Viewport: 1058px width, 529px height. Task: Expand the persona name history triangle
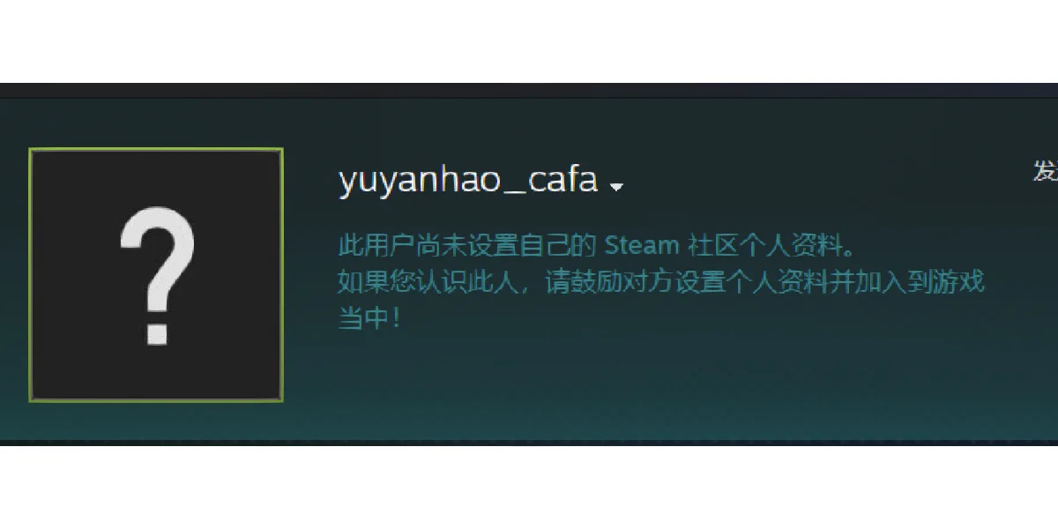point(616,187)
